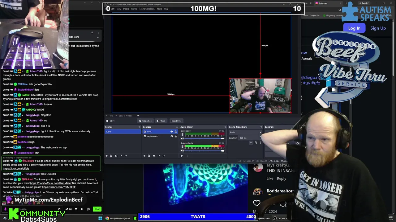Viewport: 396px width, 222px height.
Task: Open OBS Docks menu
Action: 126,9
